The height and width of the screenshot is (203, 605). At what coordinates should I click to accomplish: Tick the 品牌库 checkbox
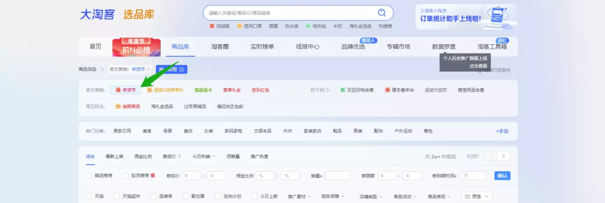click(153, 196)
